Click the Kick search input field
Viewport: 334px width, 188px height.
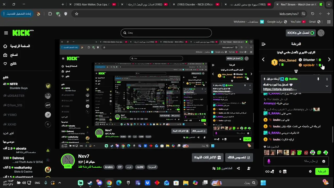coord(166,33)
